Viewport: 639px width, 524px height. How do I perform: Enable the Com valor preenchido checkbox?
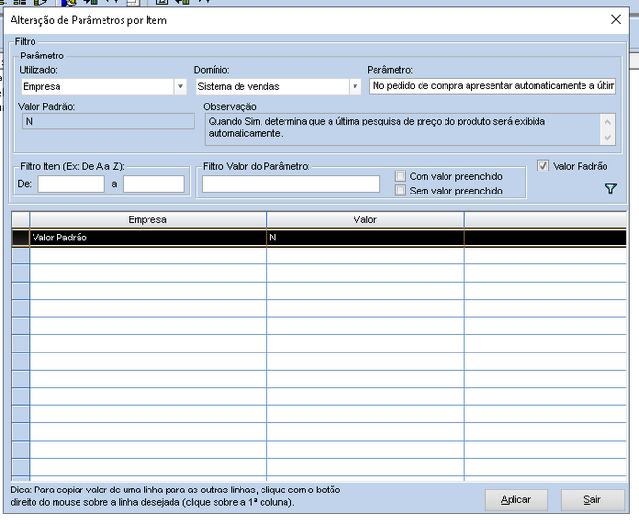(x=400, y=176)
